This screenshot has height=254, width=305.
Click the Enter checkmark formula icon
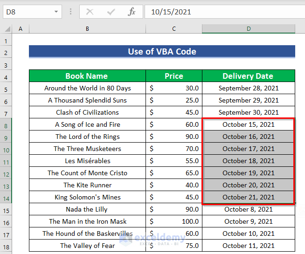click(111, 12)
